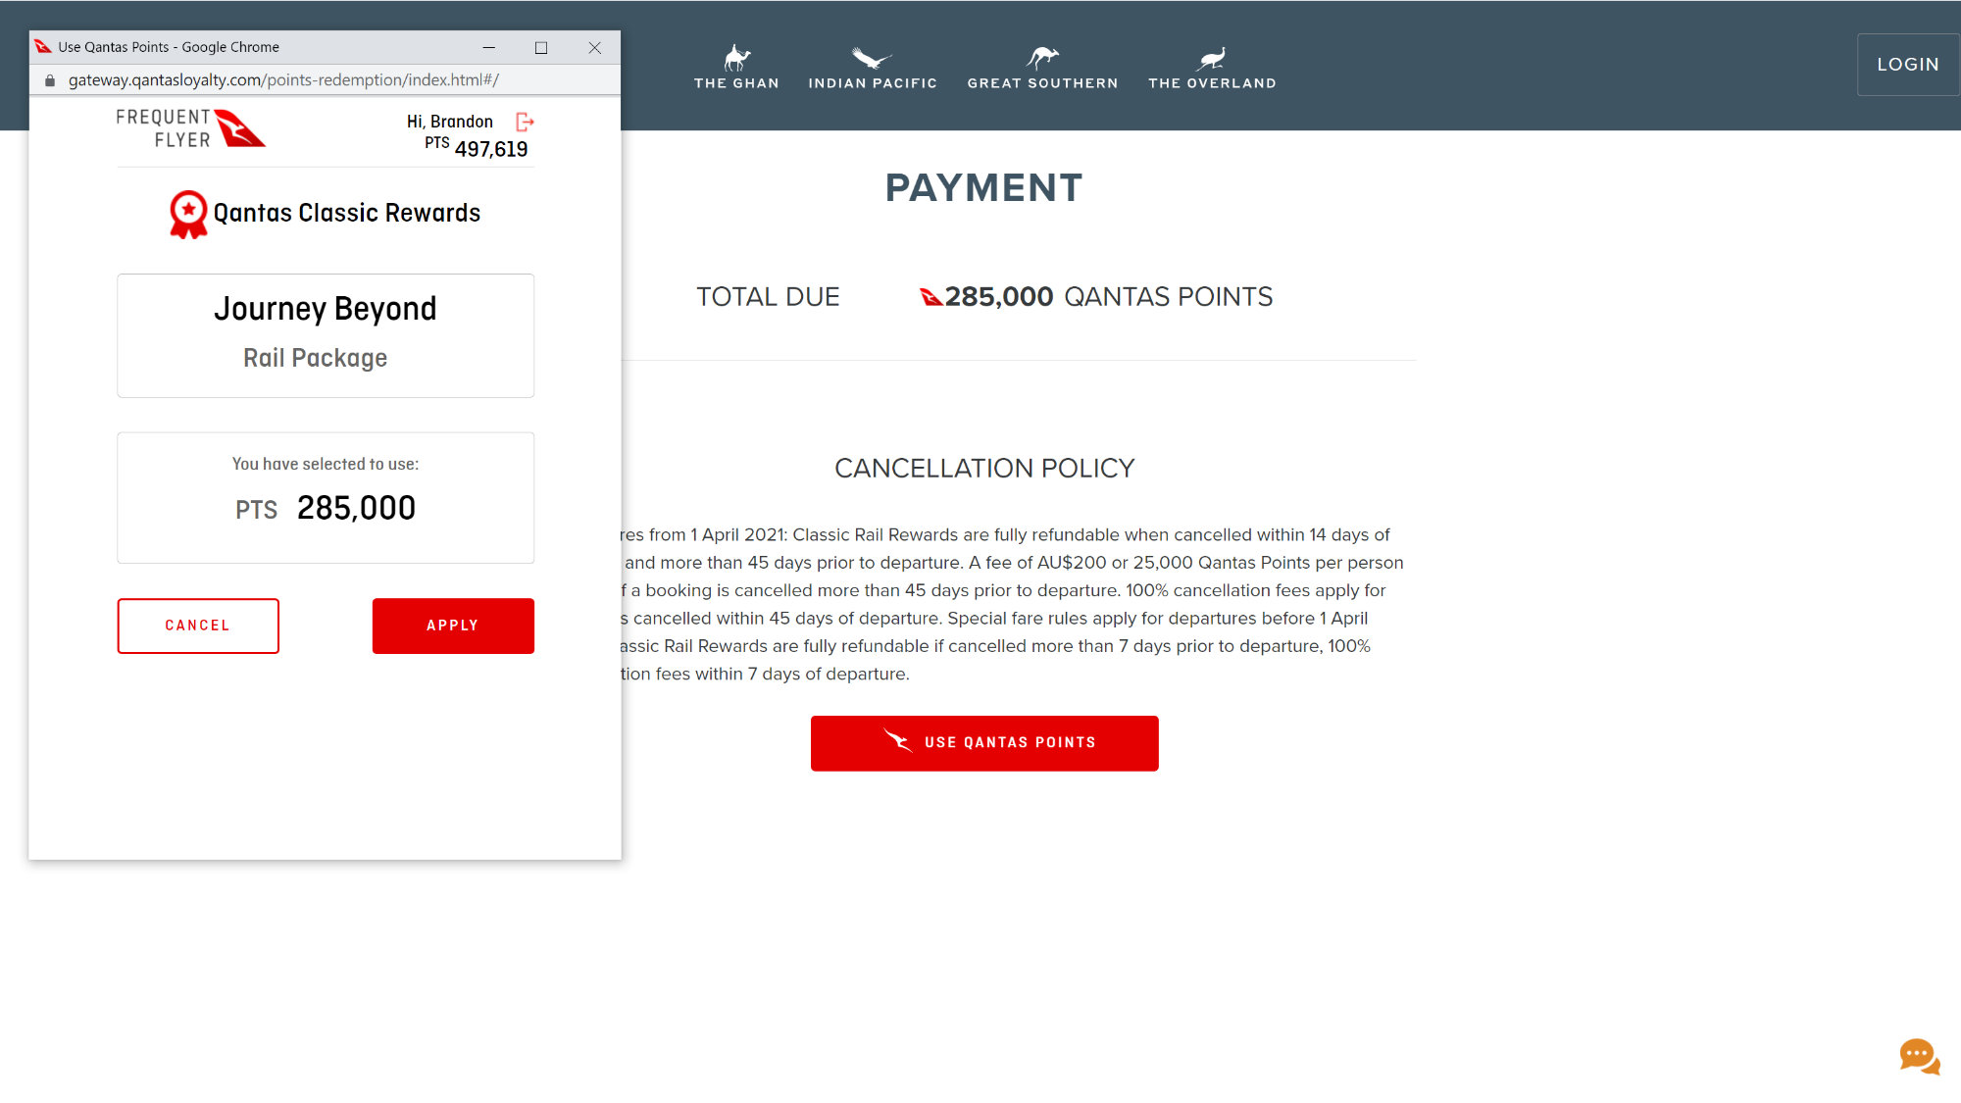Click The Ghan camel icon in navigation
This screenshot has height=1103, width=1961.
pos(735,55)
